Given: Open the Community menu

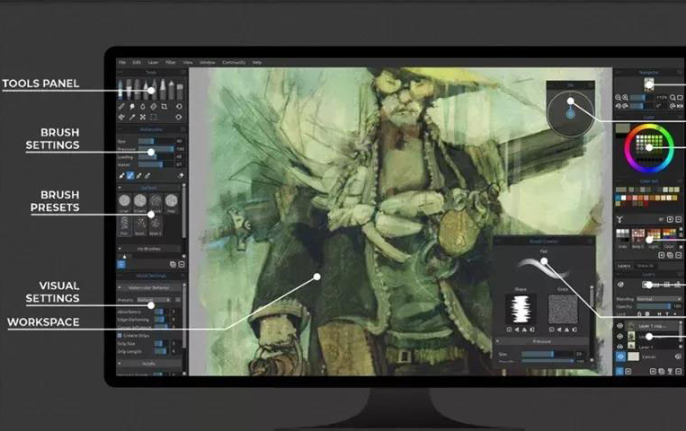Looking at the screenshot, I should tap(234, 63).
